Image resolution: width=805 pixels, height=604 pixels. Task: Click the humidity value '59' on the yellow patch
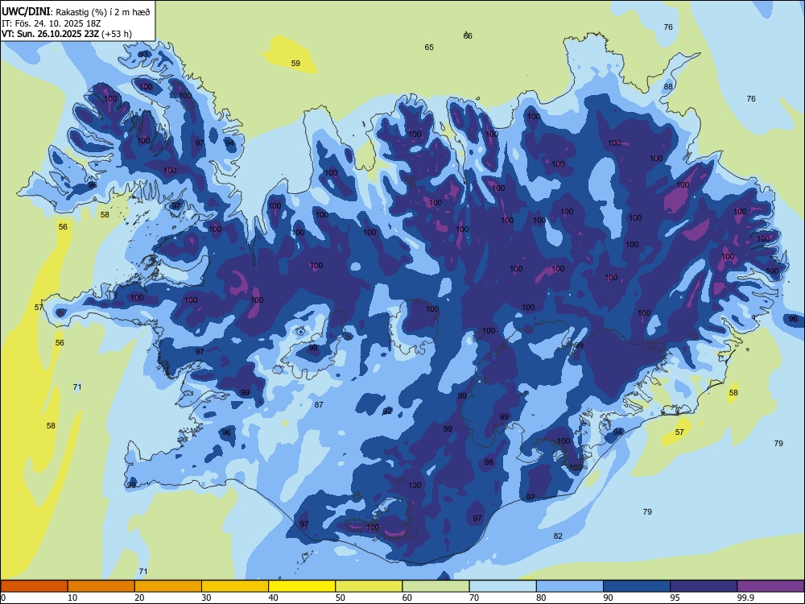(x=295, y=63)
